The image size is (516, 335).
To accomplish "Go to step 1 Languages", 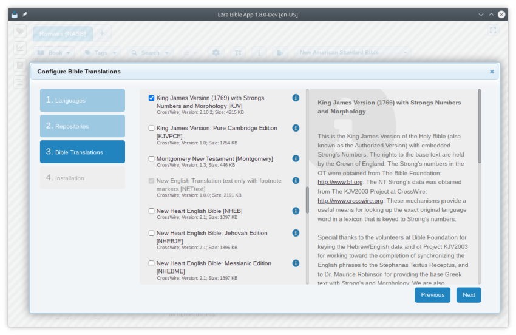I will [x=83, y=100].
